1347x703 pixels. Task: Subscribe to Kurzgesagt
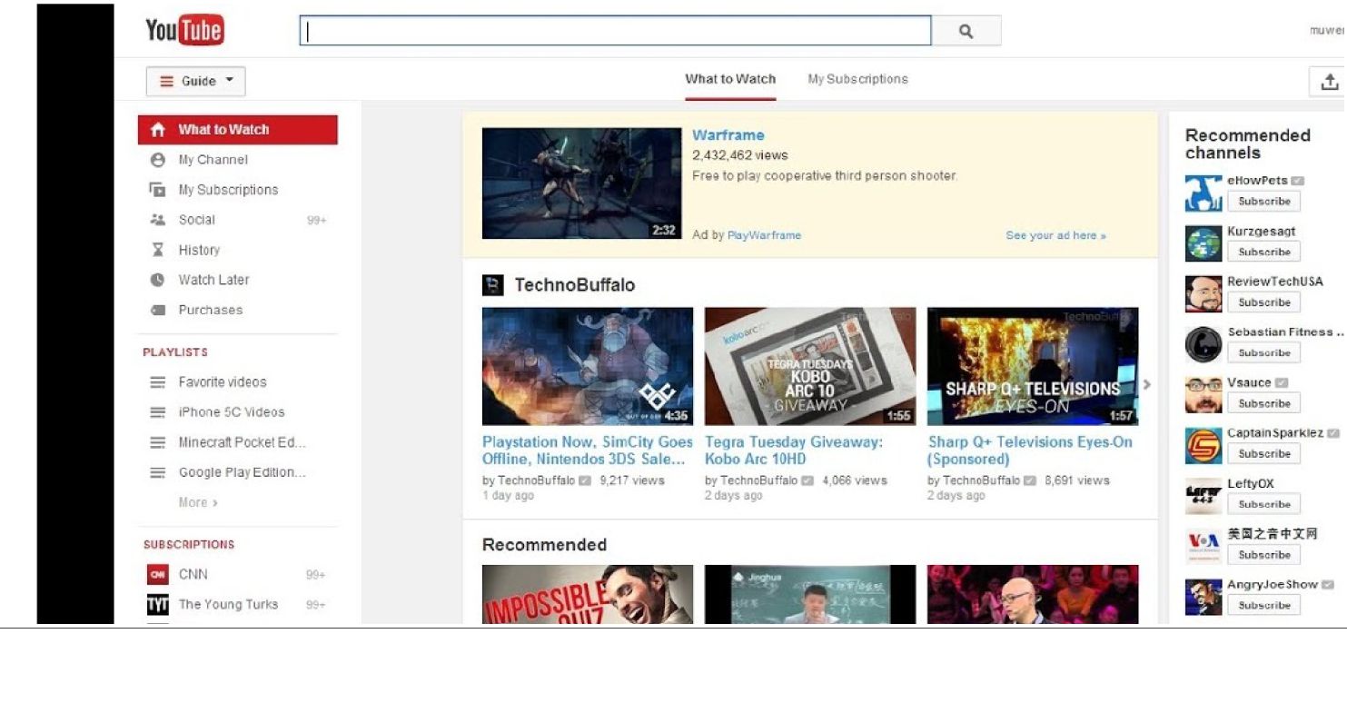click(1264, 252)
